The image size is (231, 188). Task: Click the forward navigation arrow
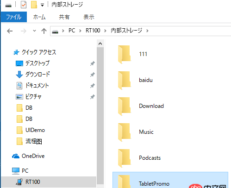23,31
